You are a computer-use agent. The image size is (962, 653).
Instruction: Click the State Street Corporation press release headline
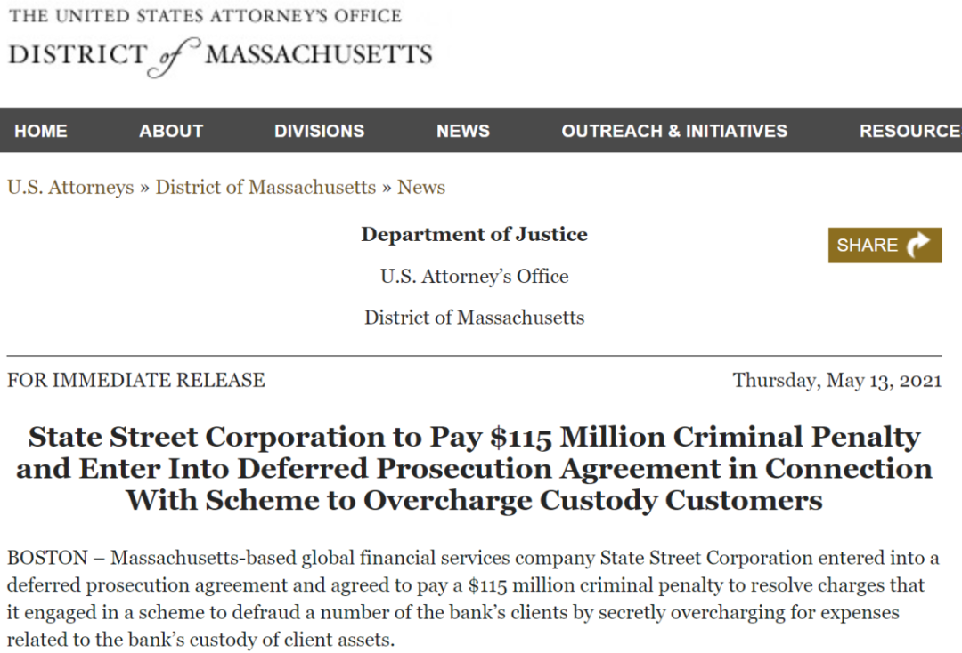(x=474, y=469)
